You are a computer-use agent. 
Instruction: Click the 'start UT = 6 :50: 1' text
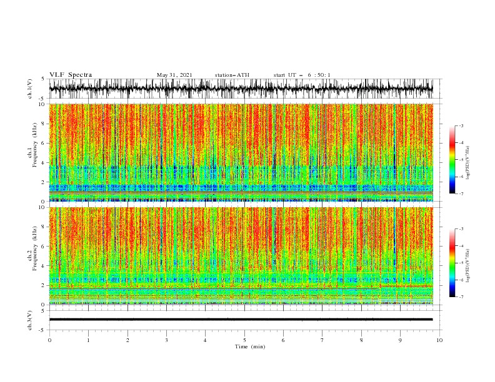click(x=302, y=75)
